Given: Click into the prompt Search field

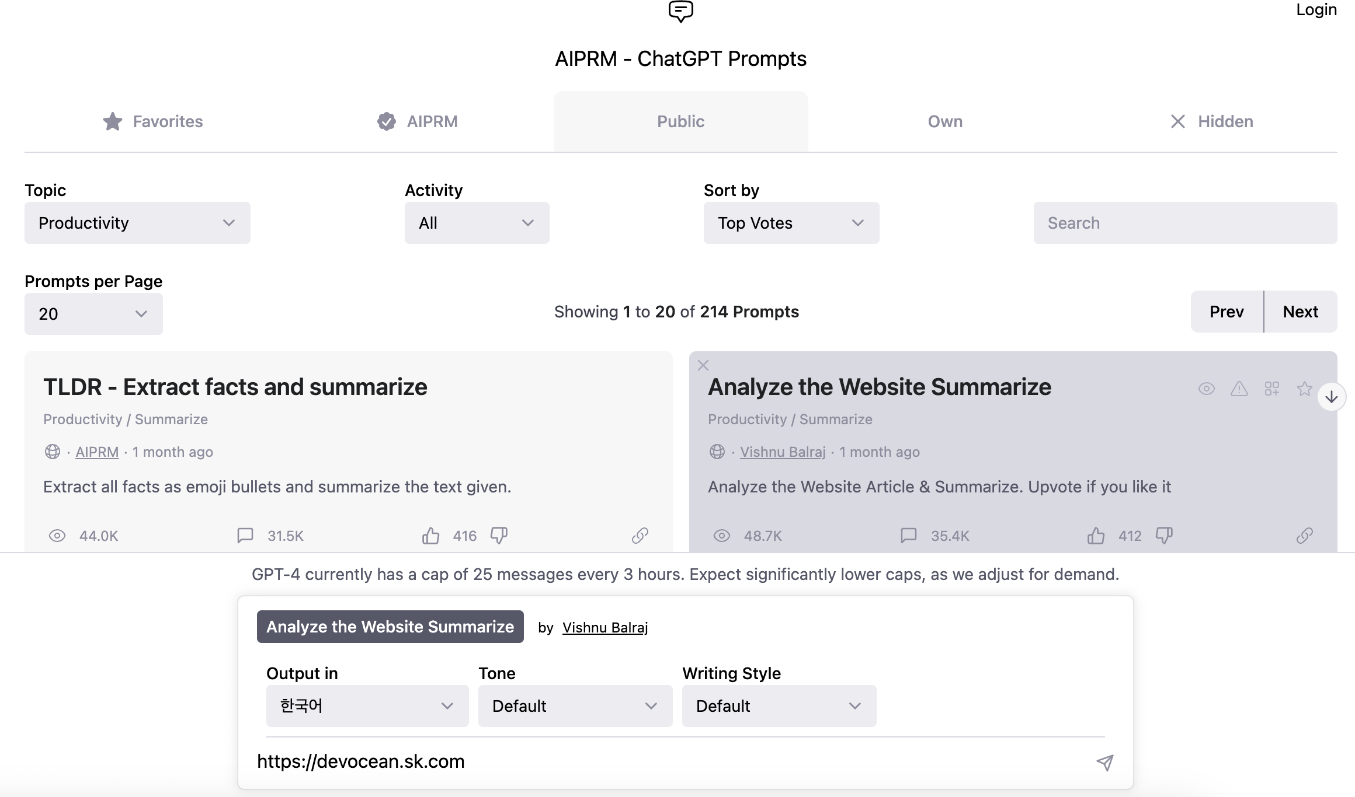Looking at the screenshot, I should pyautogui.click(x=1185, y=223).
